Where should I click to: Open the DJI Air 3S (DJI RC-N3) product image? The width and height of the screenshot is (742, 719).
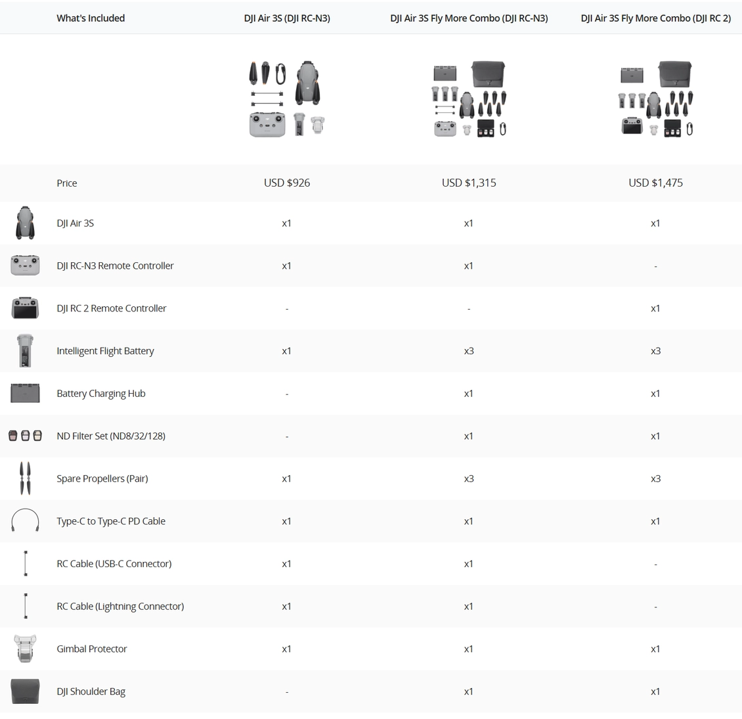pos(287,99)
